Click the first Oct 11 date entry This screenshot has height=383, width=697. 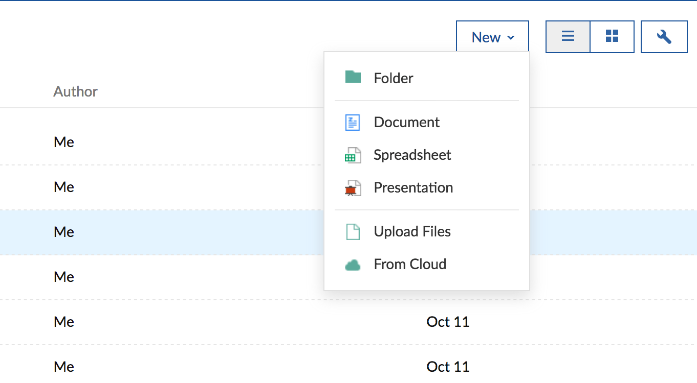(x=448, y=322)
